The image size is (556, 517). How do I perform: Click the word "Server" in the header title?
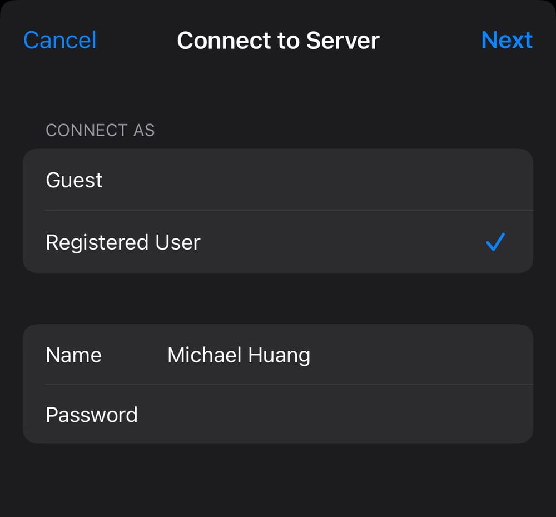pyautogui.click(x=343, y=41)
